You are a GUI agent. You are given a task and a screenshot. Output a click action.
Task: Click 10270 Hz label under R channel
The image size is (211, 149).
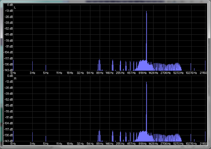pos(191,144)
